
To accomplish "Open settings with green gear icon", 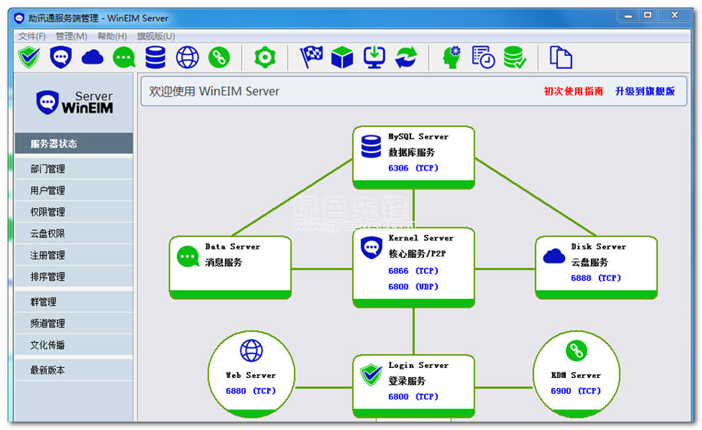I will 265,57.
